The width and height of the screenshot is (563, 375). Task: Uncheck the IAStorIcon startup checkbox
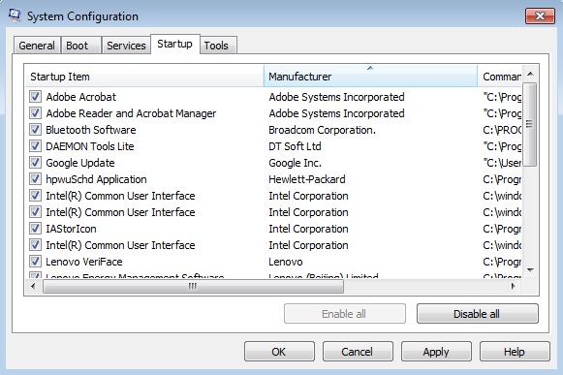[35, 229]
